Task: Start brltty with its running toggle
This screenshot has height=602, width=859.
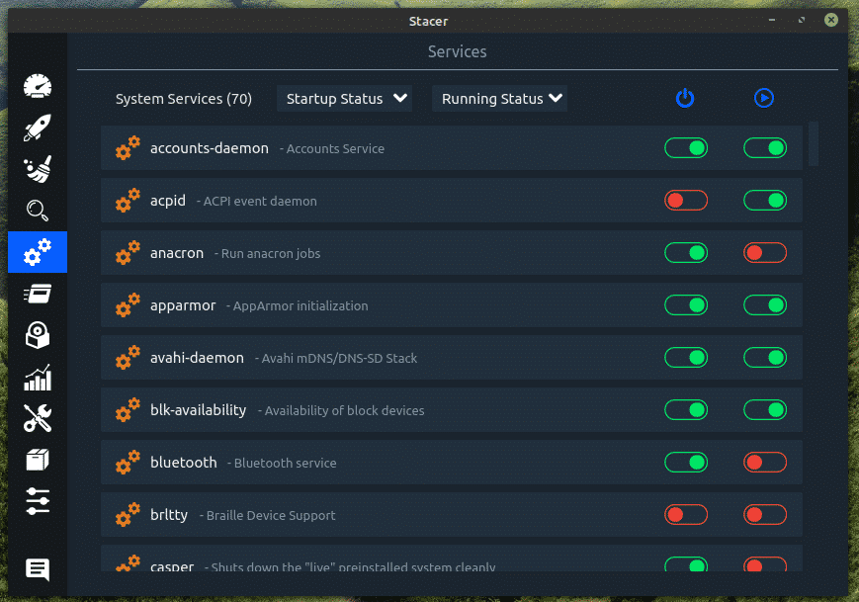Action: pos(765,514)
